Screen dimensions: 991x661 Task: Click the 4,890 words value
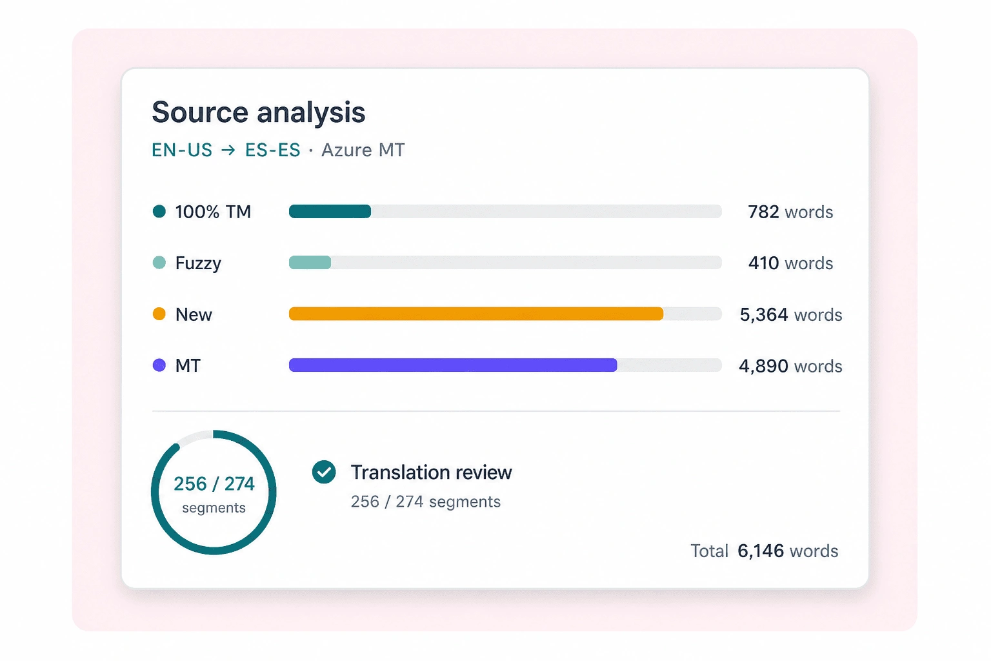coord(790,366)
